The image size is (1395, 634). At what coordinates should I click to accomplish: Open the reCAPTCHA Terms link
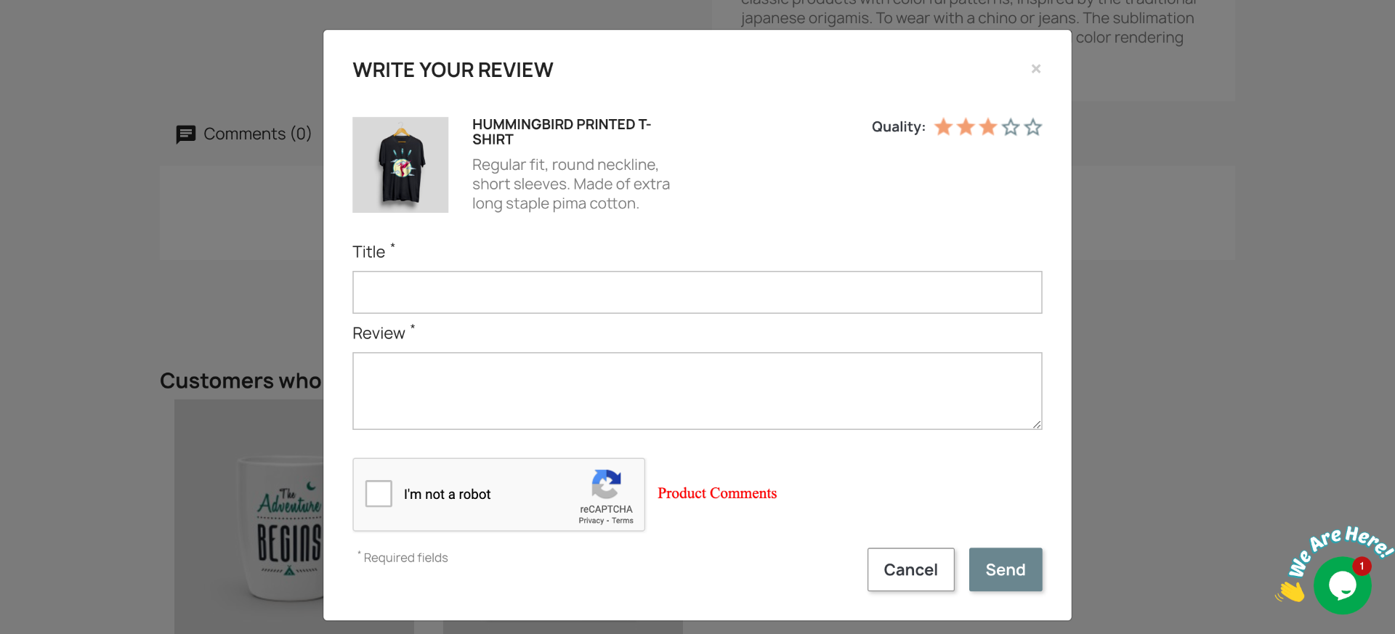623,521
